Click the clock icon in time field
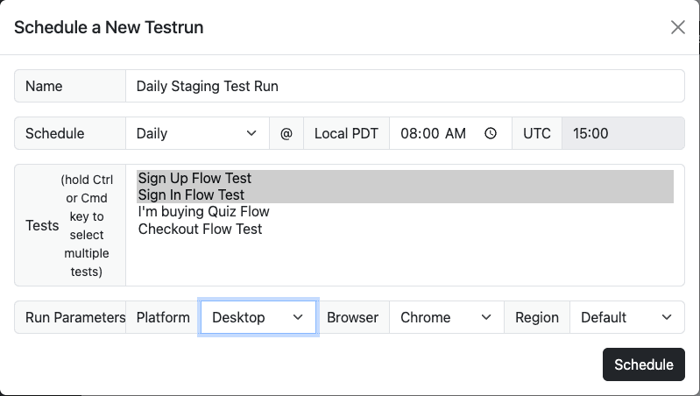 coord(491,134)
